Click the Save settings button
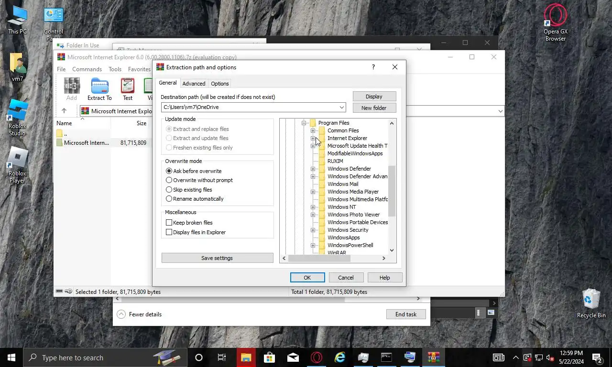Viewport: 612px width, 367px height. point(217,258)
